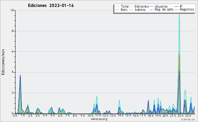Click the '2' y-axis value
Image resolution: width=198 pixels, height=122 pixels.
tap(13, 93)
